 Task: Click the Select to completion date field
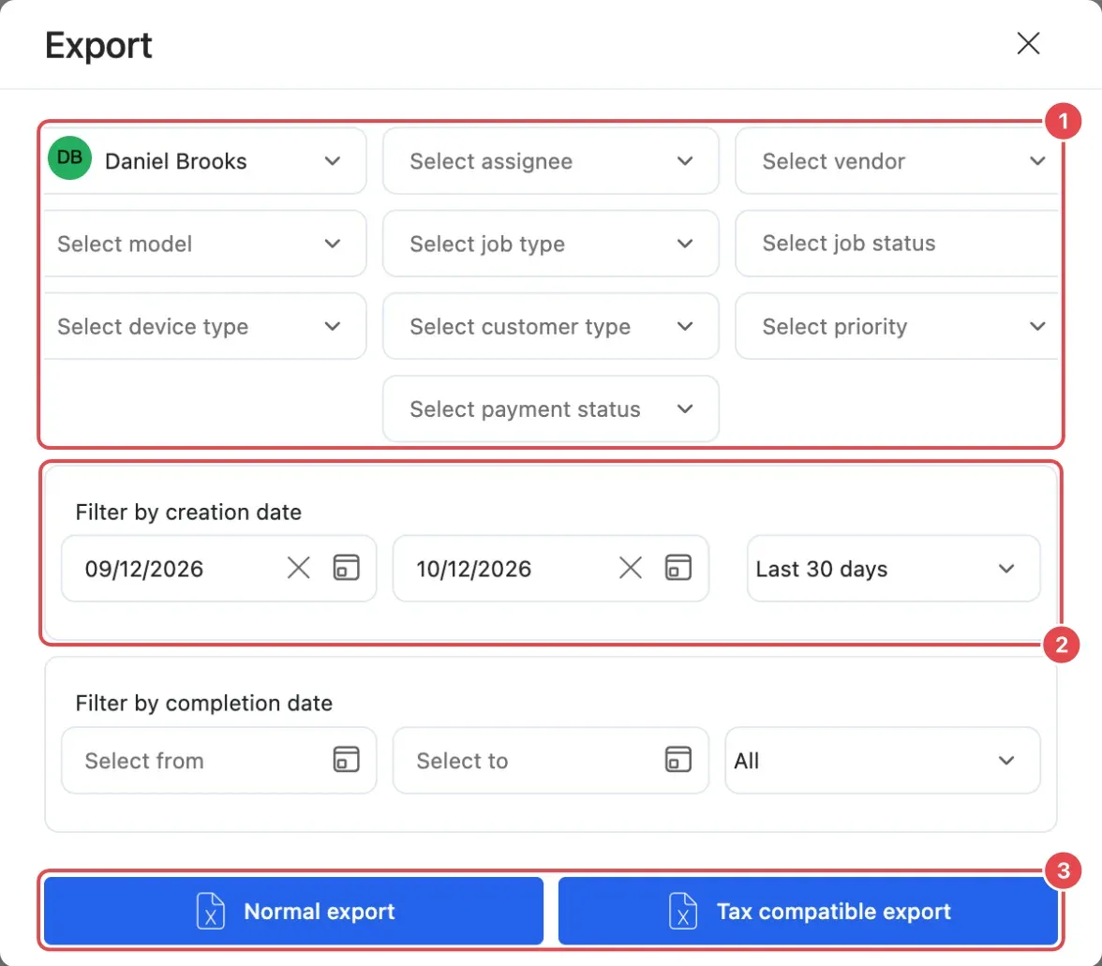point(550,760)
